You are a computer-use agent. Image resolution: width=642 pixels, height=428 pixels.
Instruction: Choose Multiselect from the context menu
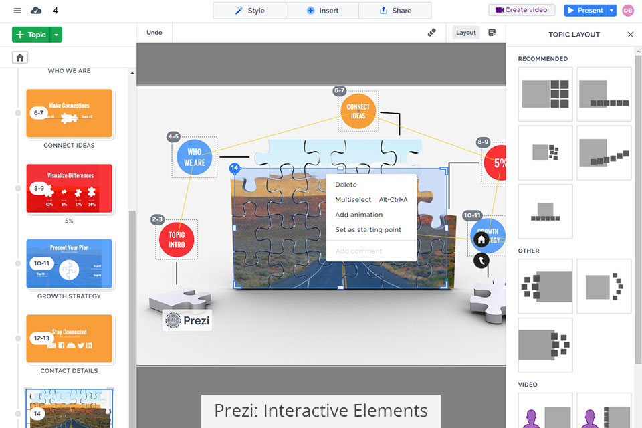point(371,199)
